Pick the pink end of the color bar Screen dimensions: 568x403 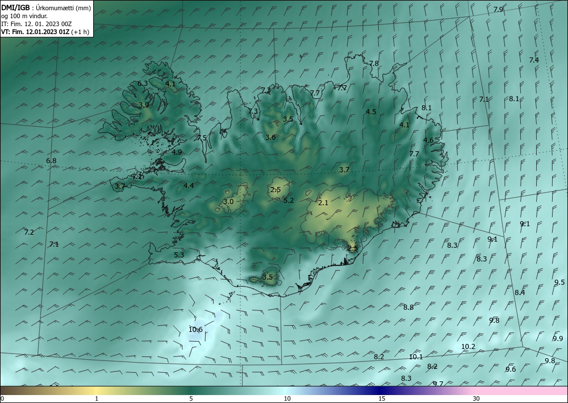[x=521, y=390]
